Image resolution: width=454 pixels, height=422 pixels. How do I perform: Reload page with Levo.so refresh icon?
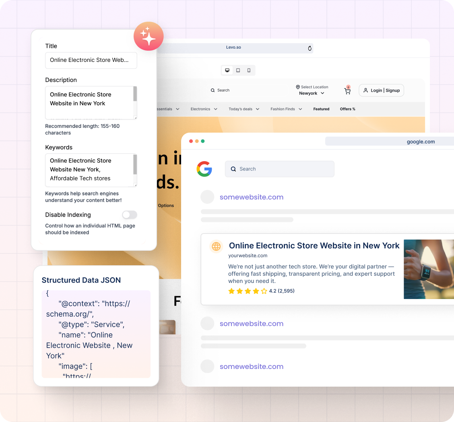pos(310,48)
